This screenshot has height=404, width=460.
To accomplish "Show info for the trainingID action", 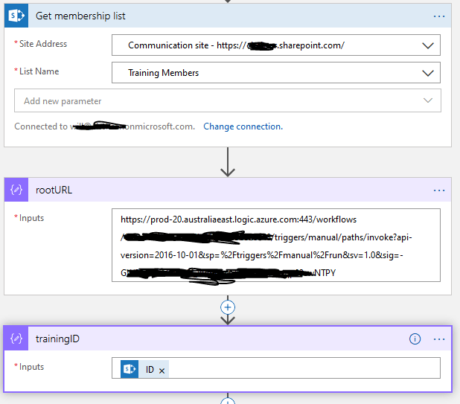I will [x=415, y=339].
